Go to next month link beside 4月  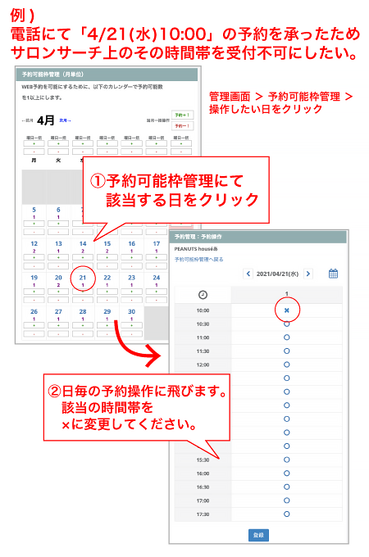(65, 120)
